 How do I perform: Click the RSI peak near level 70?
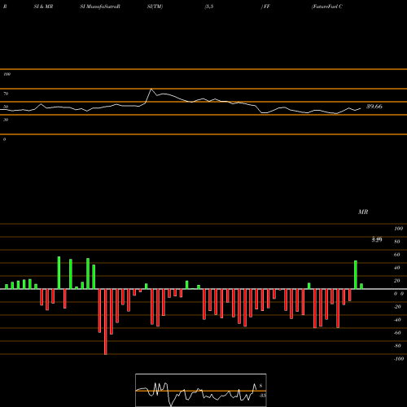coord(151,90)
